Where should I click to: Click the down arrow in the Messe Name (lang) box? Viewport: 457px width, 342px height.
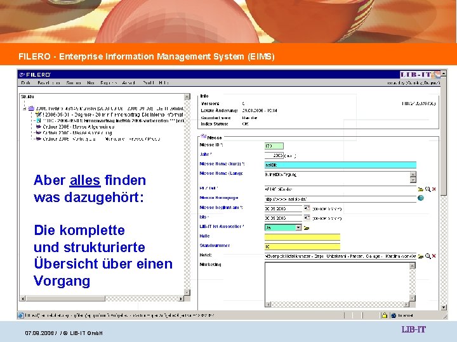pos(413,180)
